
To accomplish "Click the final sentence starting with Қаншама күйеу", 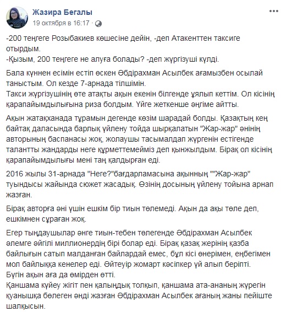I will click(x=139, y=295).
